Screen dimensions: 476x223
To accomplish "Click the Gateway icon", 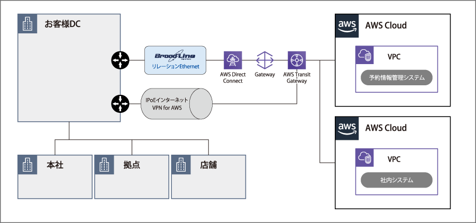I will [x=265, y=60].
